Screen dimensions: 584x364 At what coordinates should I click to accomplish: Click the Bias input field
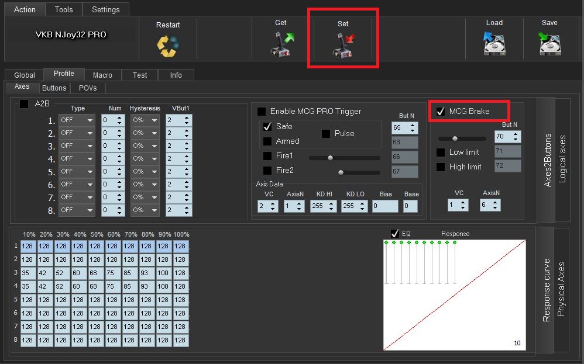pos(385,206)
